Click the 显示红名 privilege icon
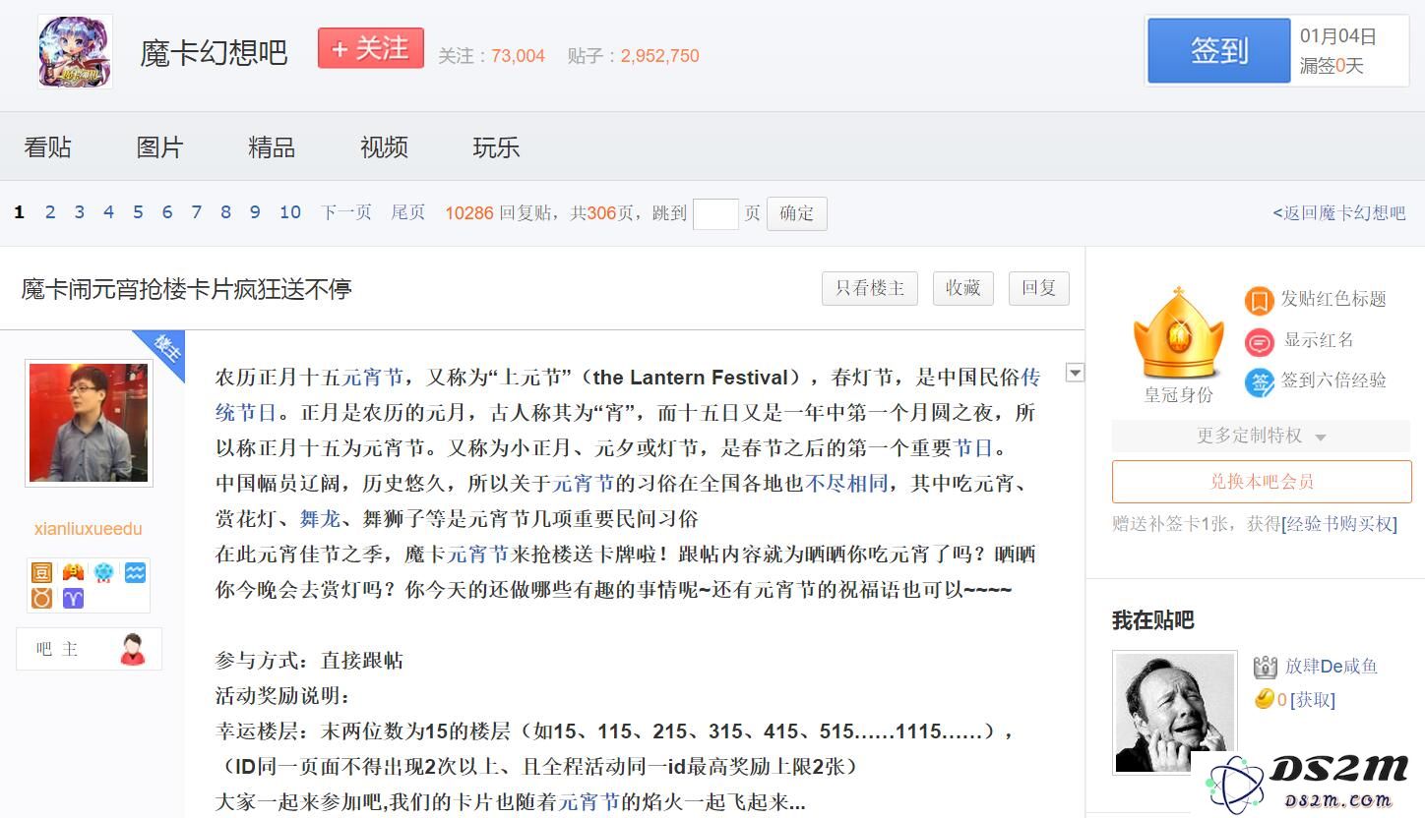The width and height of the screenshot is (1425, 818). (x=1259, y=341)
